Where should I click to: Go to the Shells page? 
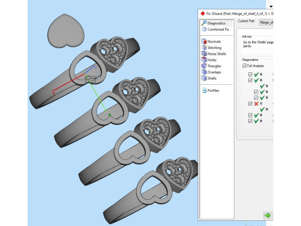(x=209, y=78)
